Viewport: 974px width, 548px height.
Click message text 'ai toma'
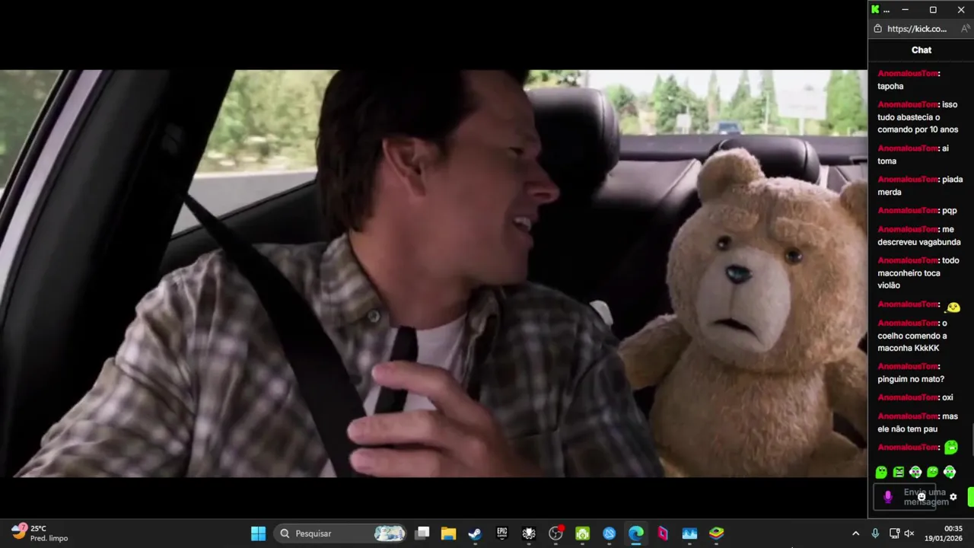(x=913, y=155)
